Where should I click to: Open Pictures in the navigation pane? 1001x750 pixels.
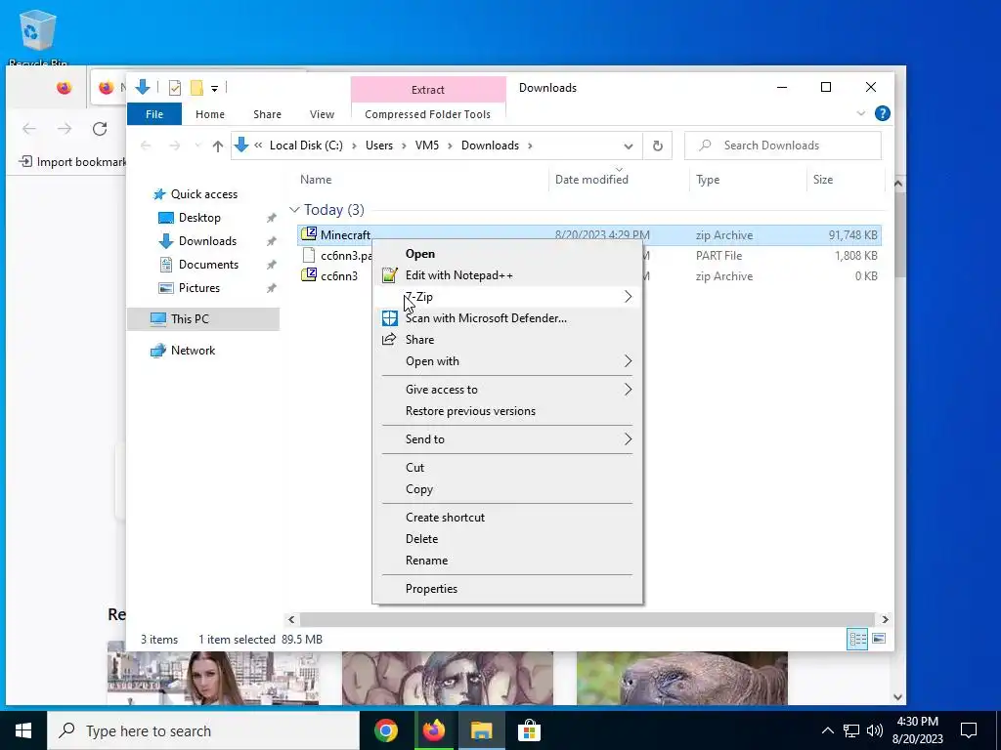(x=199, y=288)
